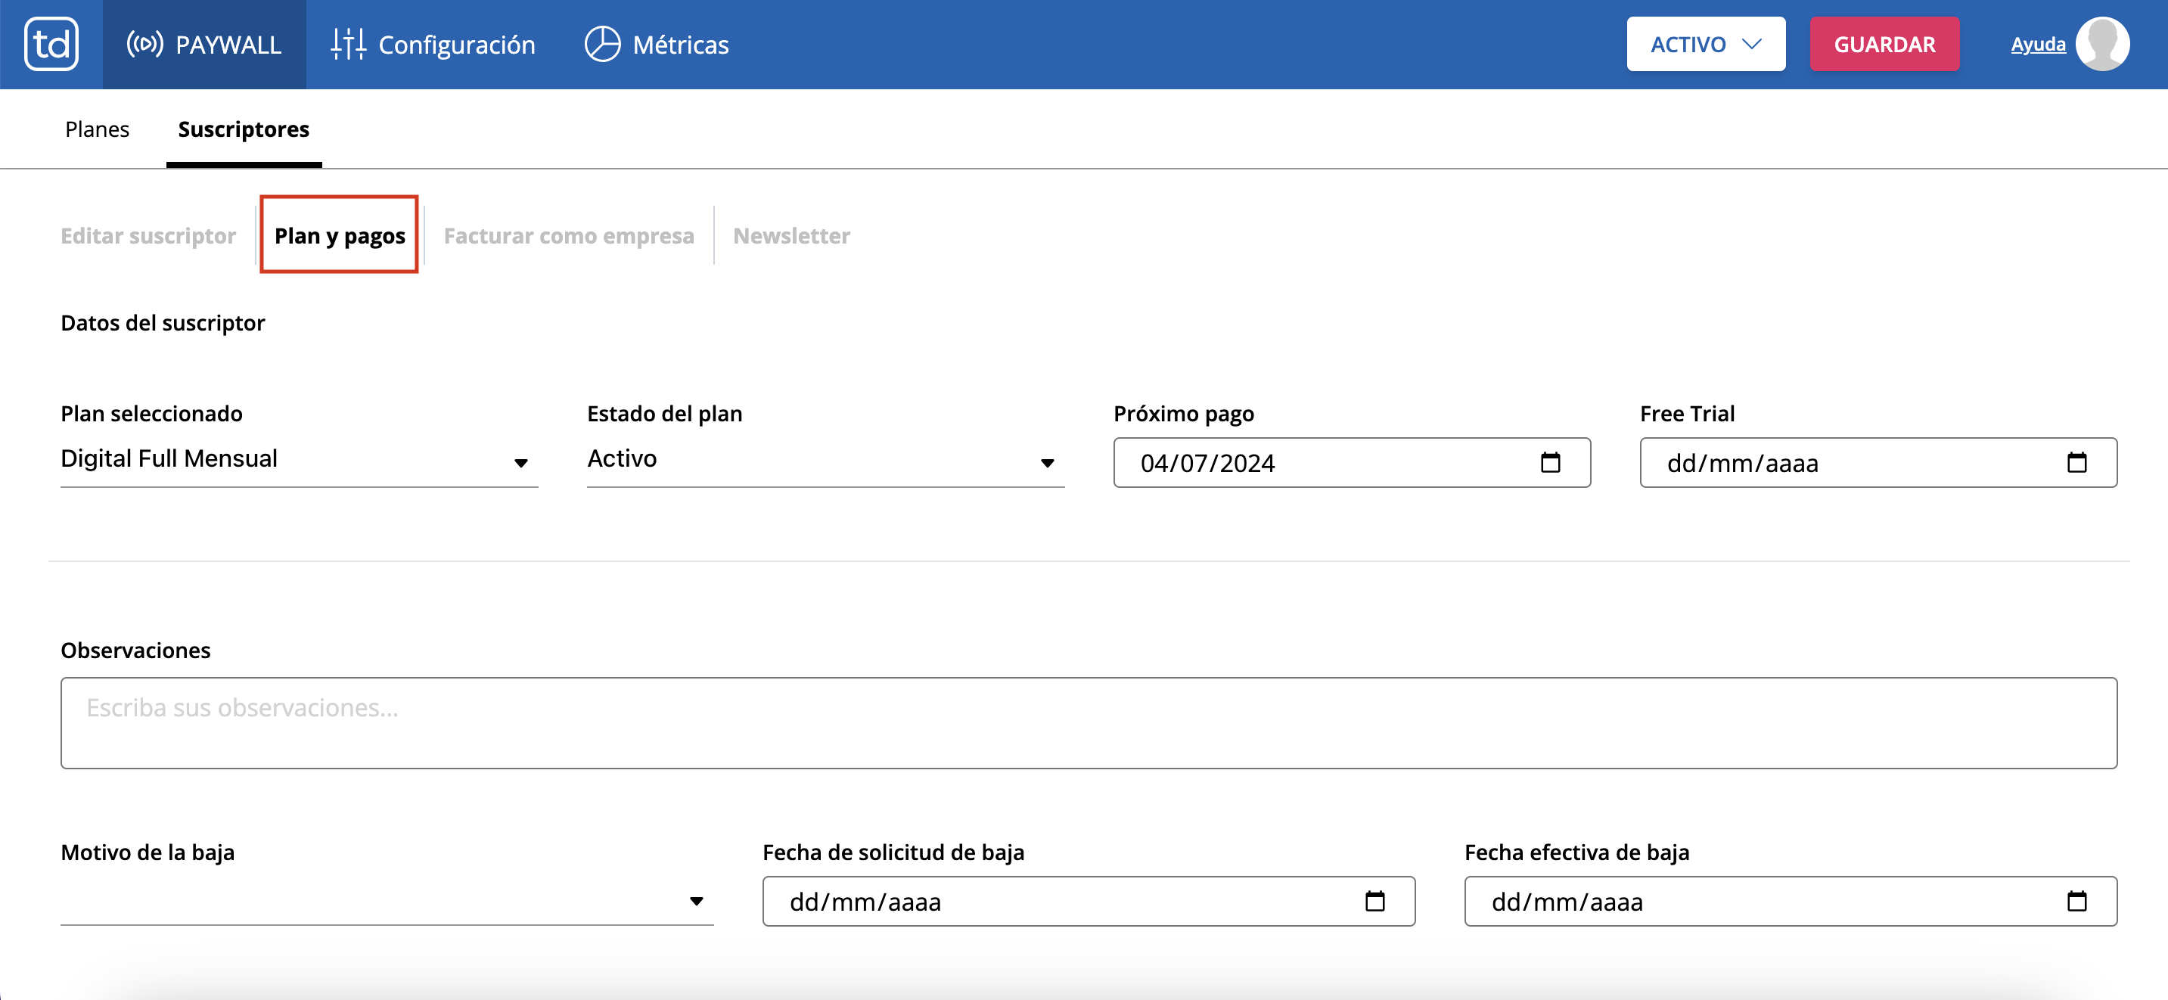Open the Editar suscriptor tab
The image size is (2168, 1000).
point(148,236)
